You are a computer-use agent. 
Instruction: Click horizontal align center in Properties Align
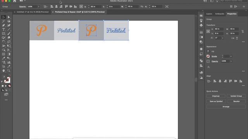(220, 81)
